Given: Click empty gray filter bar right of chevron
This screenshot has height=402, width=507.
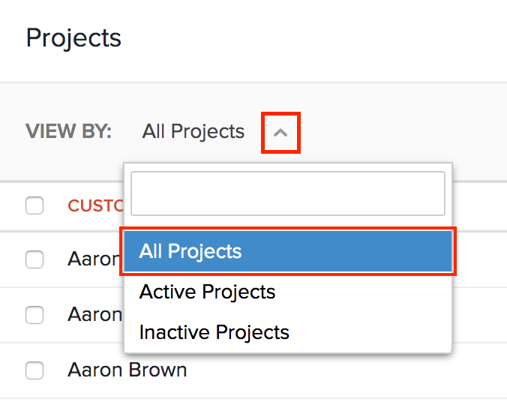Looking at the screenshot, I should 405,132.
